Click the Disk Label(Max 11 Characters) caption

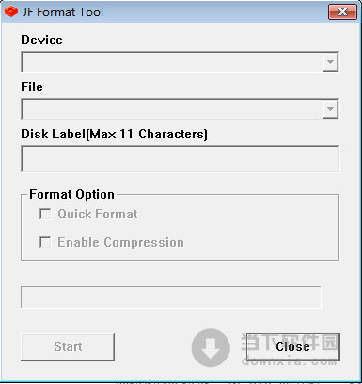tap(114, 134)
